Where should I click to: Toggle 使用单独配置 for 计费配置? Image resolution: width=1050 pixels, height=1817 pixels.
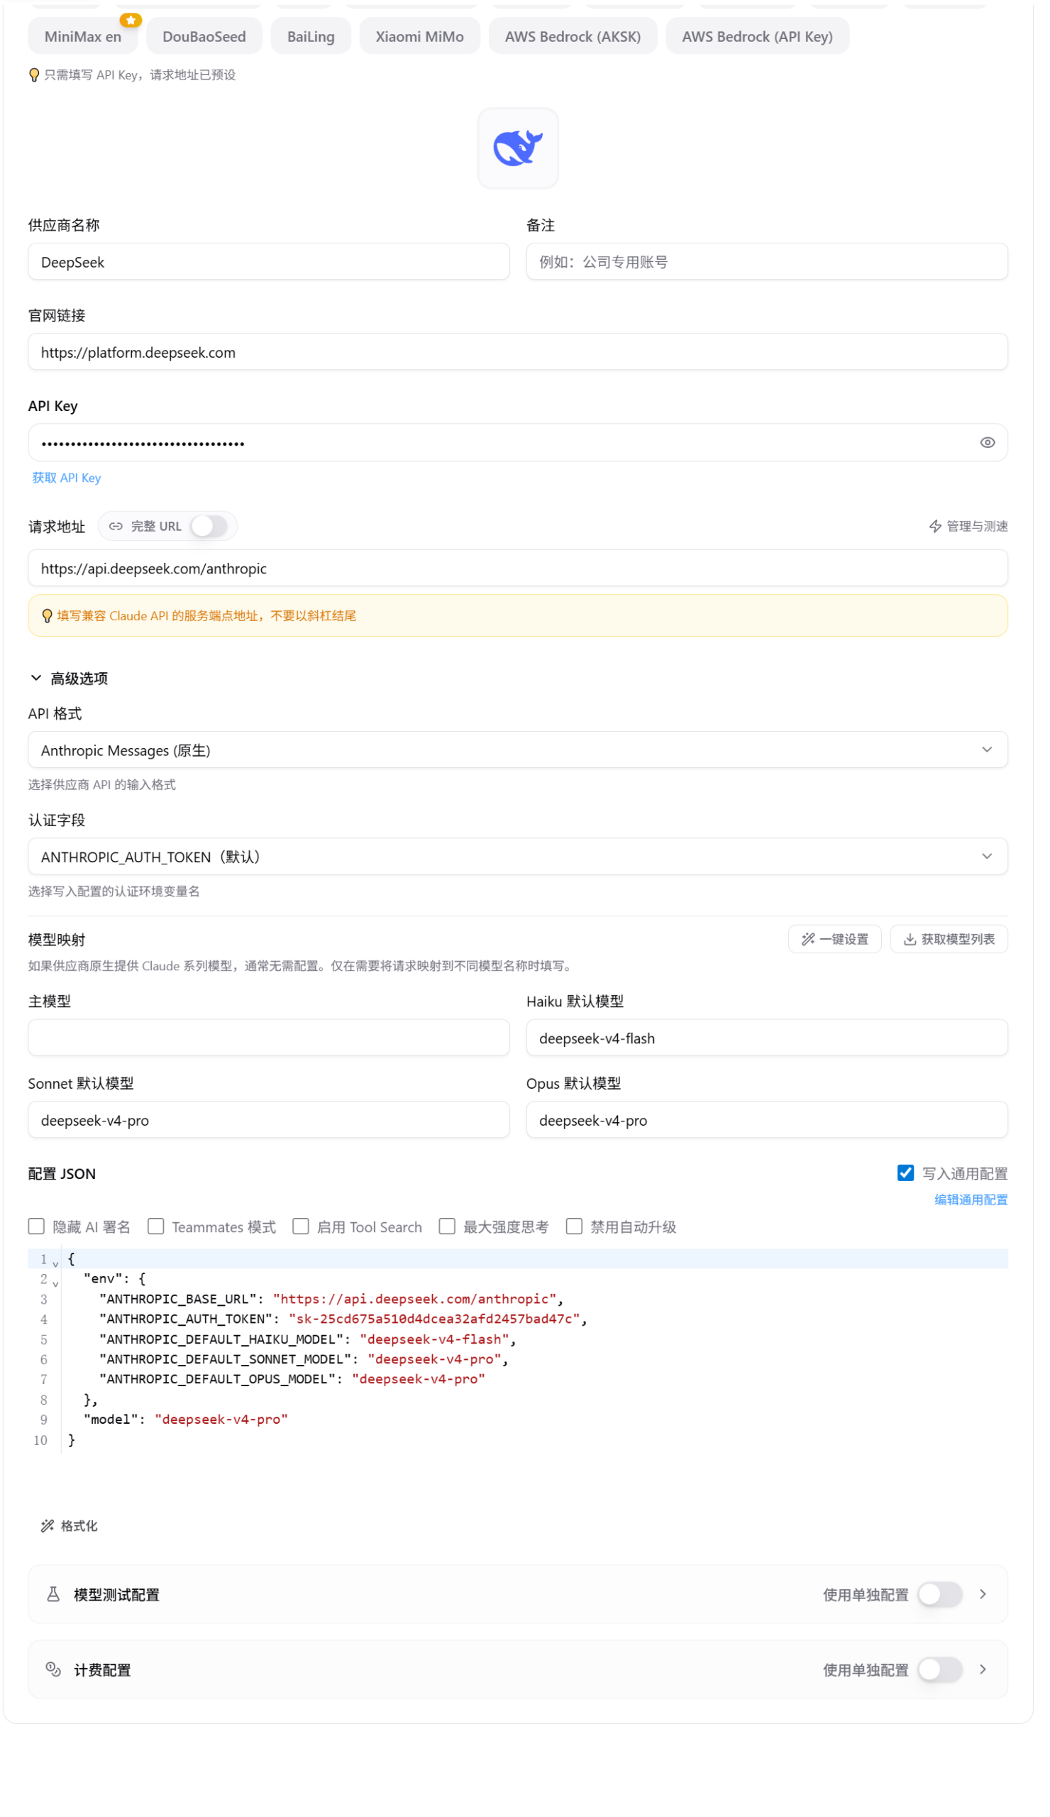tap(940, 1669)
